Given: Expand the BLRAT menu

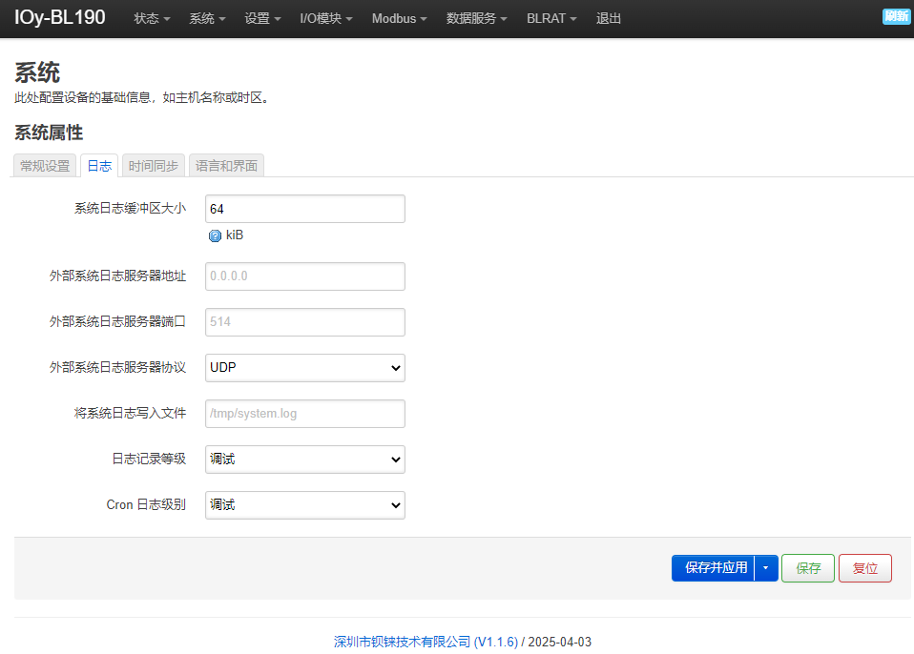Looking at the screenshot, I should tap(551, 19).
